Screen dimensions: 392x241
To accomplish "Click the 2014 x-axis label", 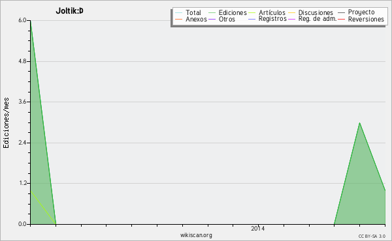I will click(258, 229).
